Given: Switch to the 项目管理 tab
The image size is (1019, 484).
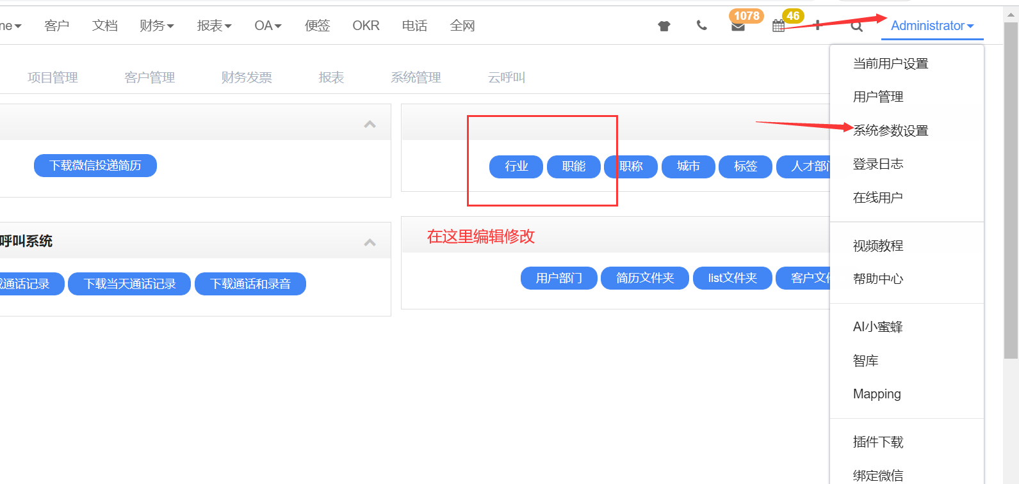Looking at the screenshot, I should click(53, 77).
